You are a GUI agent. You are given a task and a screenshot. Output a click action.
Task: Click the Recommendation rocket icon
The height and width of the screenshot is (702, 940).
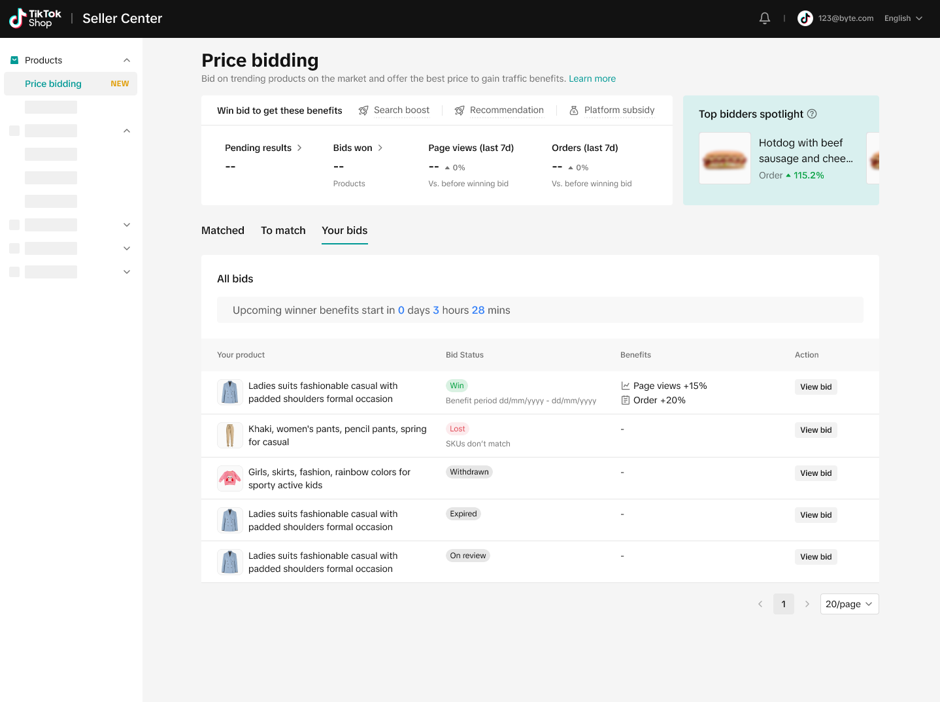[460, 110]
